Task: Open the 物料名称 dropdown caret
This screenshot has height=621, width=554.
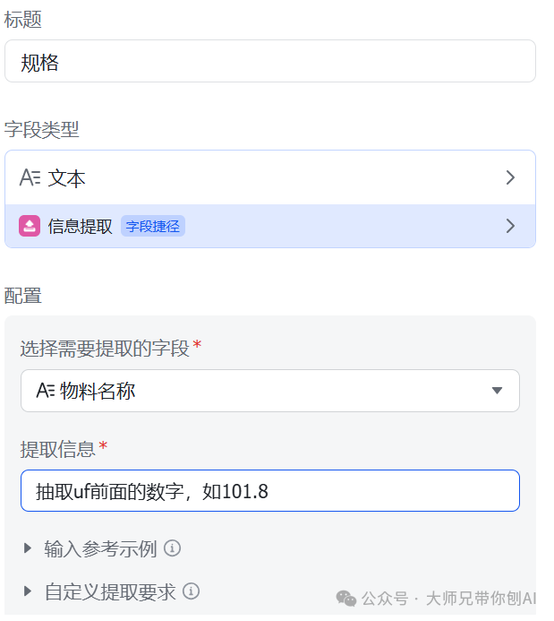Action: (x=497, y=391)
